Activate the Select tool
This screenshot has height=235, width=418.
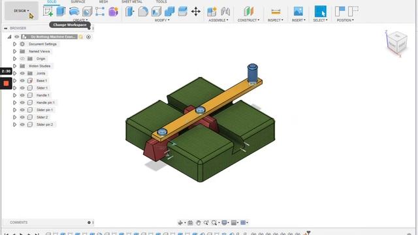(x=321, y=12)
